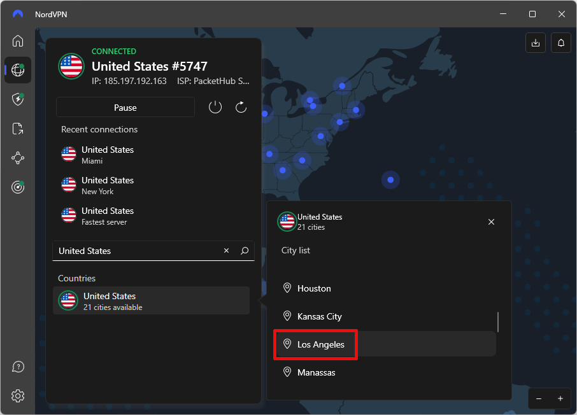The width and height of the screenshot is (577, 415).
Task: Click the Kansas City location pin icon
Action: (287, 316)
